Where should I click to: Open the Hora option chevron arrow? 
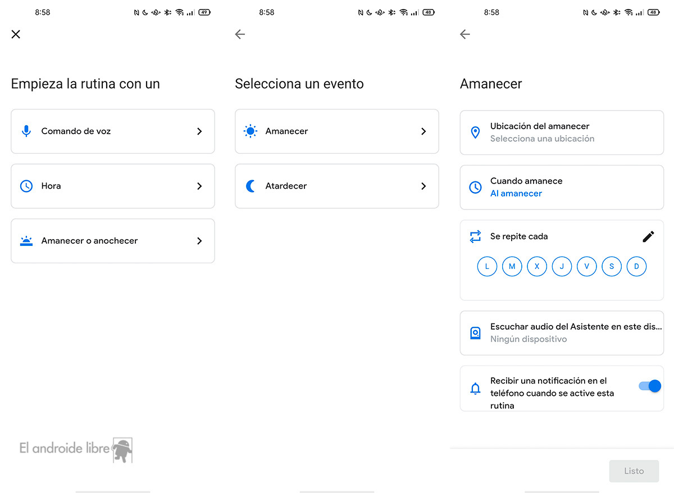point(199,186)
